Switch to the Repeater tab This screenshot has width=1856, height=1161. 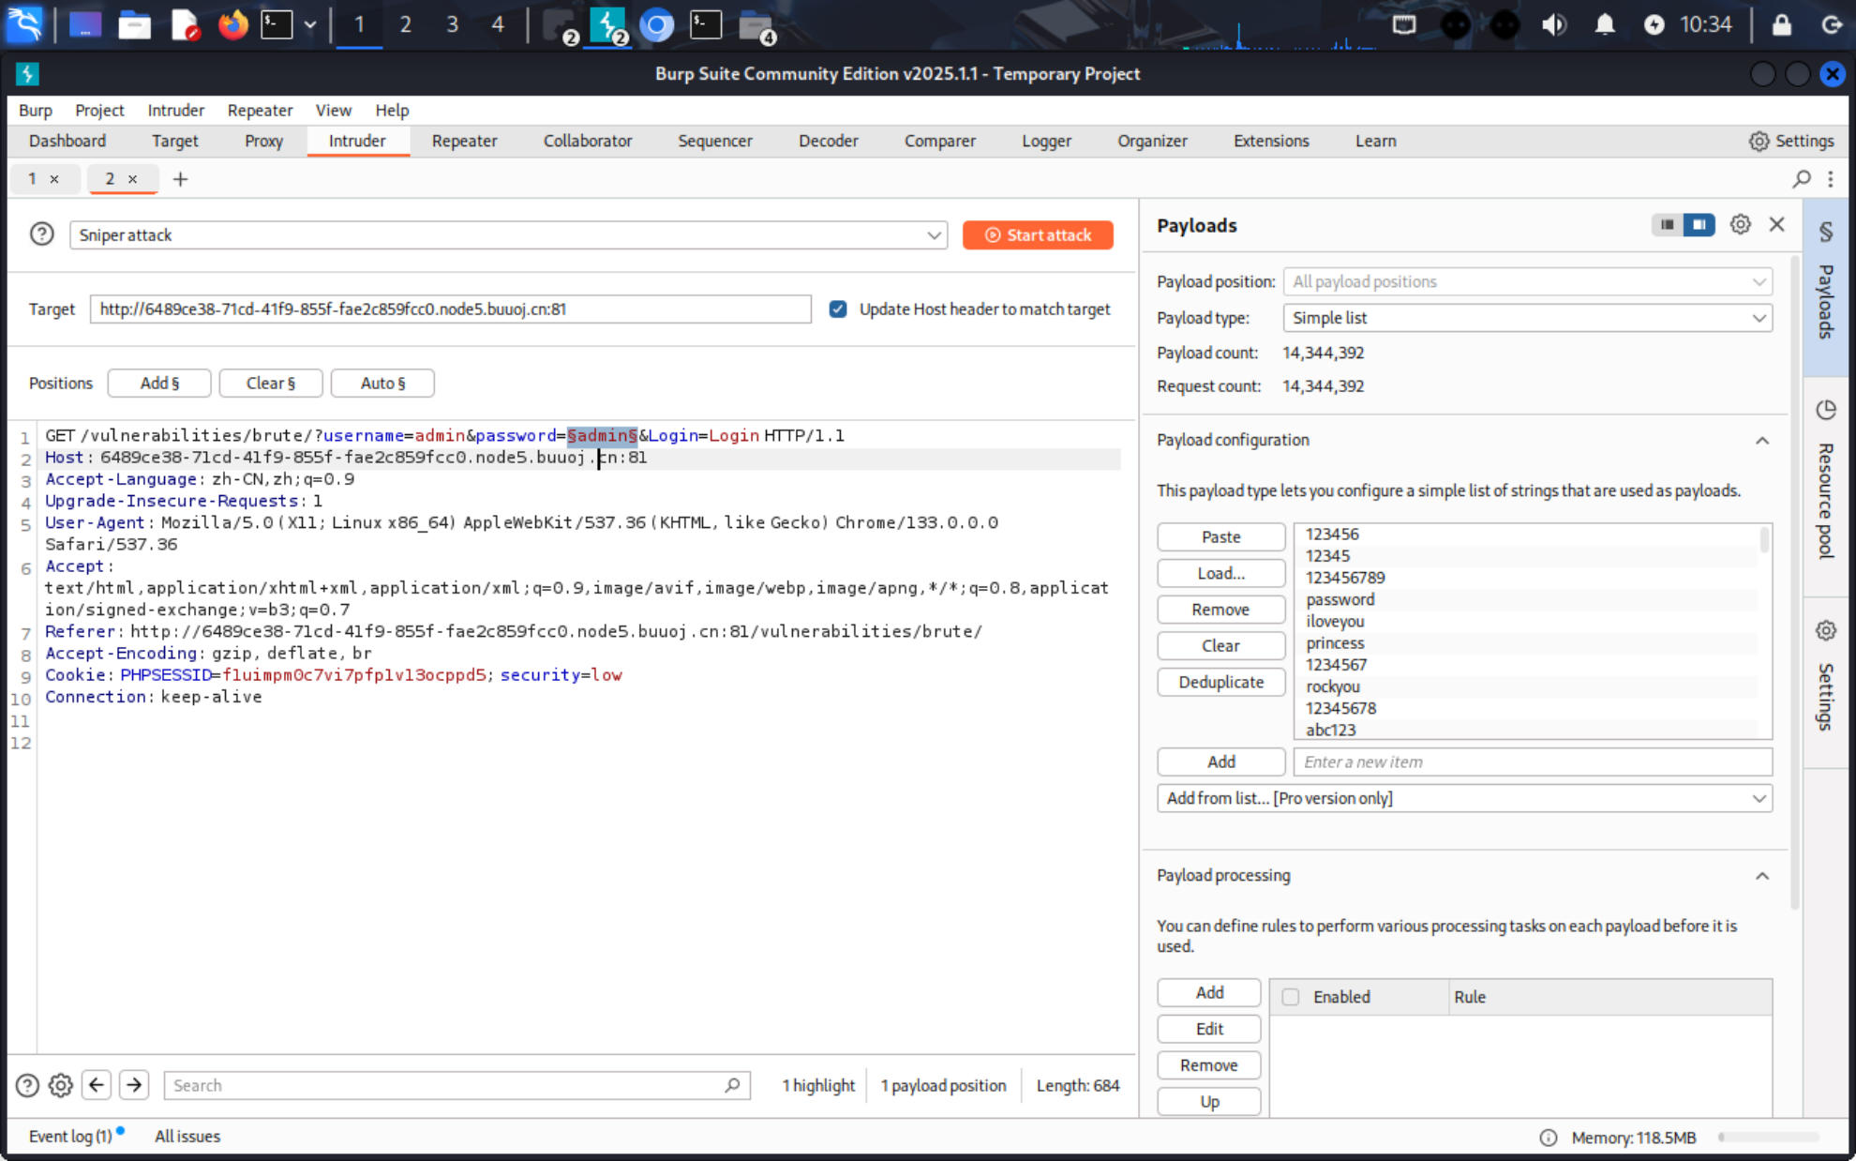[464, 141]
